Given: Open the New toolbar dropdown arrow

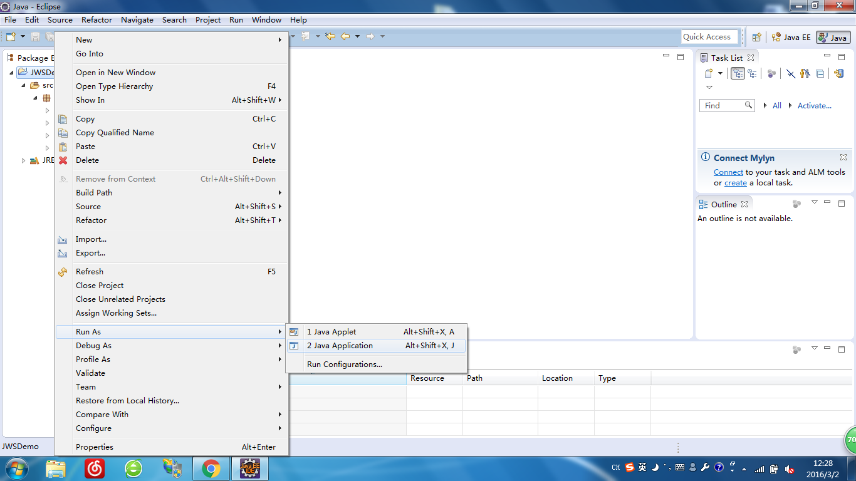Looking at the screenshot, I should [22, 37].
